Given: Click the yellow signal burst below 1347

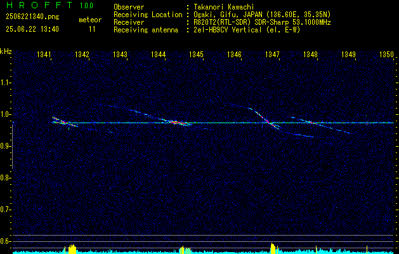Looking at the screenshot, I should [274, 248].
